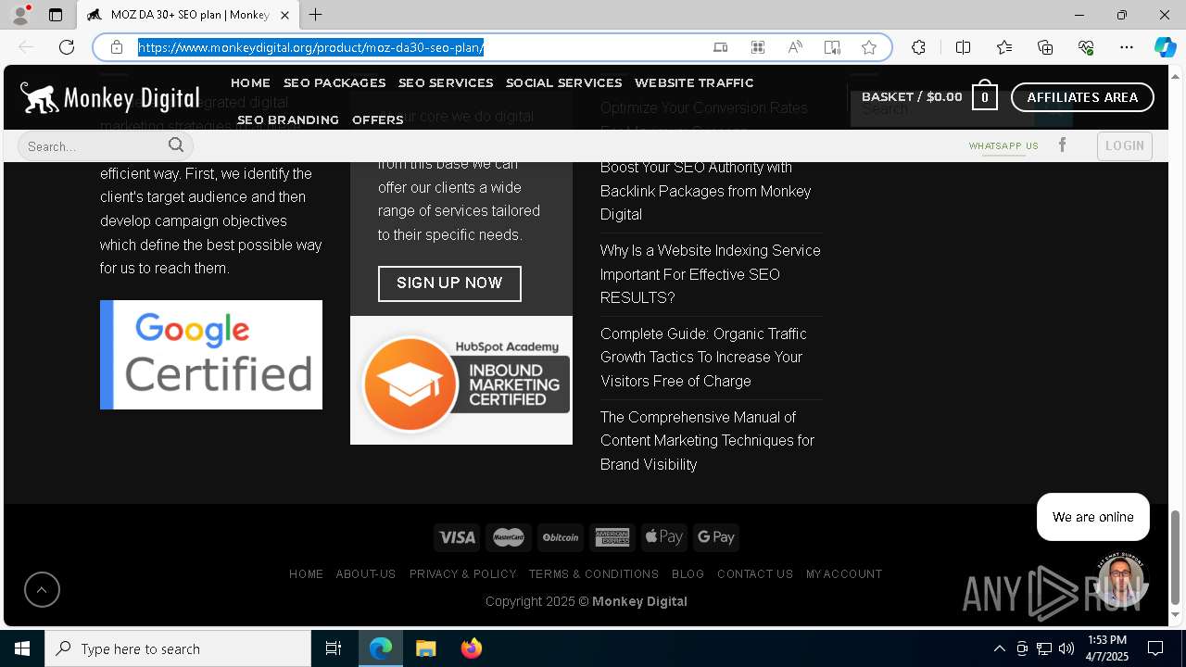
Task: Open SOCIAL SERVICES menu item
Action: point(563,82)
